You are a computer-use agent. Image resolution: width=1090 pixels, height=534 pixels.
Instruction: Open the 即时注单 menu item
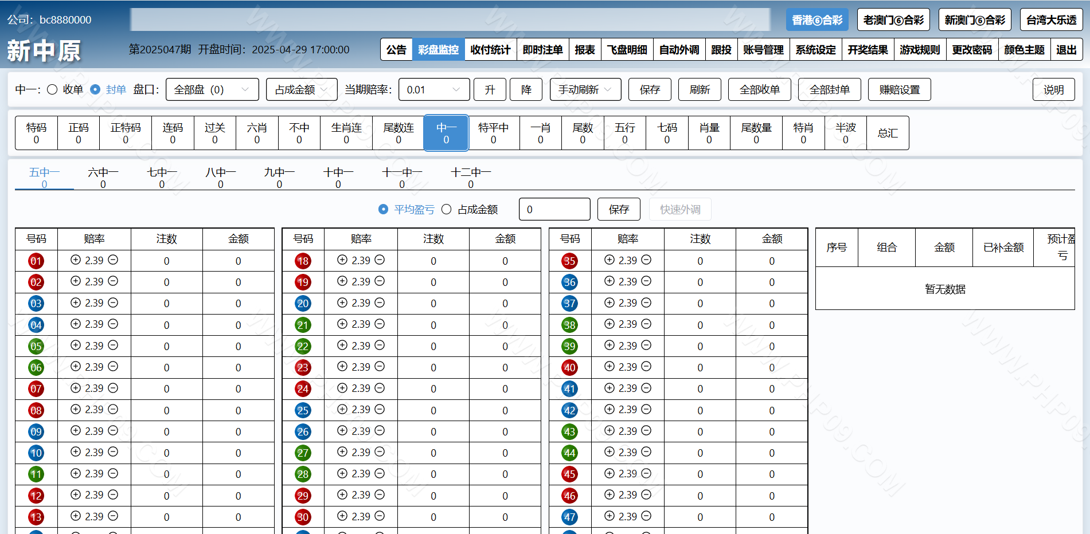click(542, 50)
